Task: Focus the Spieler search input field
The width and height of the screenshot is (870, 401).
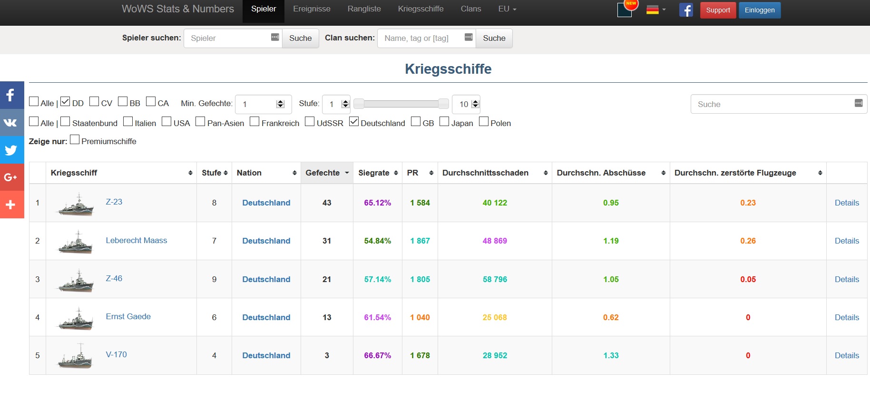Action: pos(233,38)
